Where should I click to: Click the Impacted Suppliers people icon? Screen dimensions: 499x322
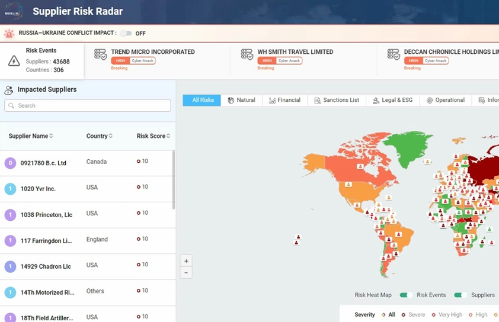[9, 91]
